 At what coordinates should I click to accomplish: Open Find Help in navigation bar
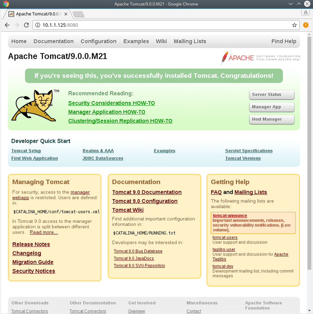pos(284,41)
